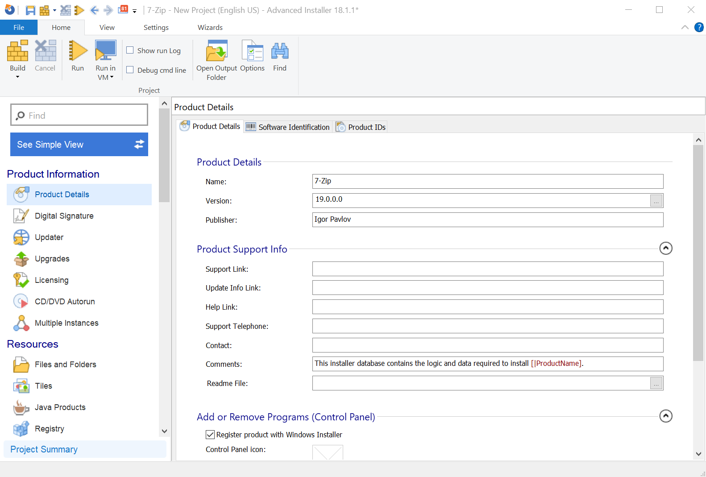Click the small Cancel build icon in the title bar
Image resolution: width=706 pixels, height=477 pixels.
66,10
